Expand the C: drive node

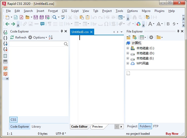128,48
